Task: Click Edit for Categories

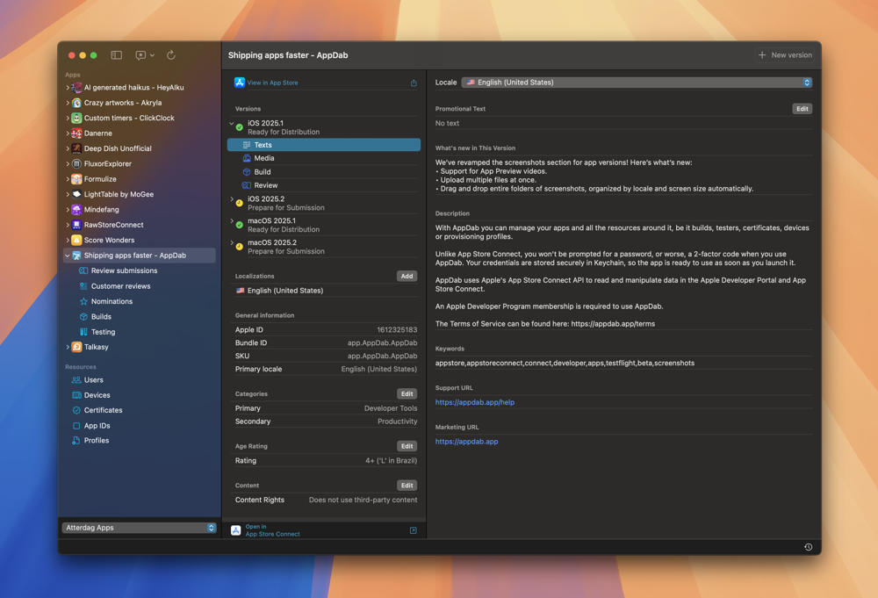Action: click(407, 393)
